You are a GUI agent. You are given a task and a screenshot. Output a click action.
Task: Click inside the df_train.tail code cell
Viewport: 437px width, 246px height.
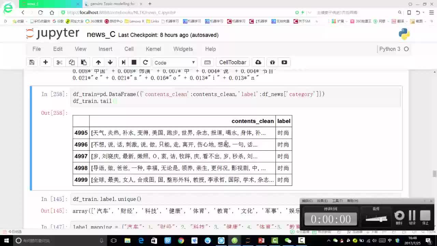pos(236,97)
